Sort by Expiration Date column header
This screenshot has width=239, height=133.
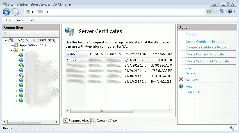[x=136, y=54]
